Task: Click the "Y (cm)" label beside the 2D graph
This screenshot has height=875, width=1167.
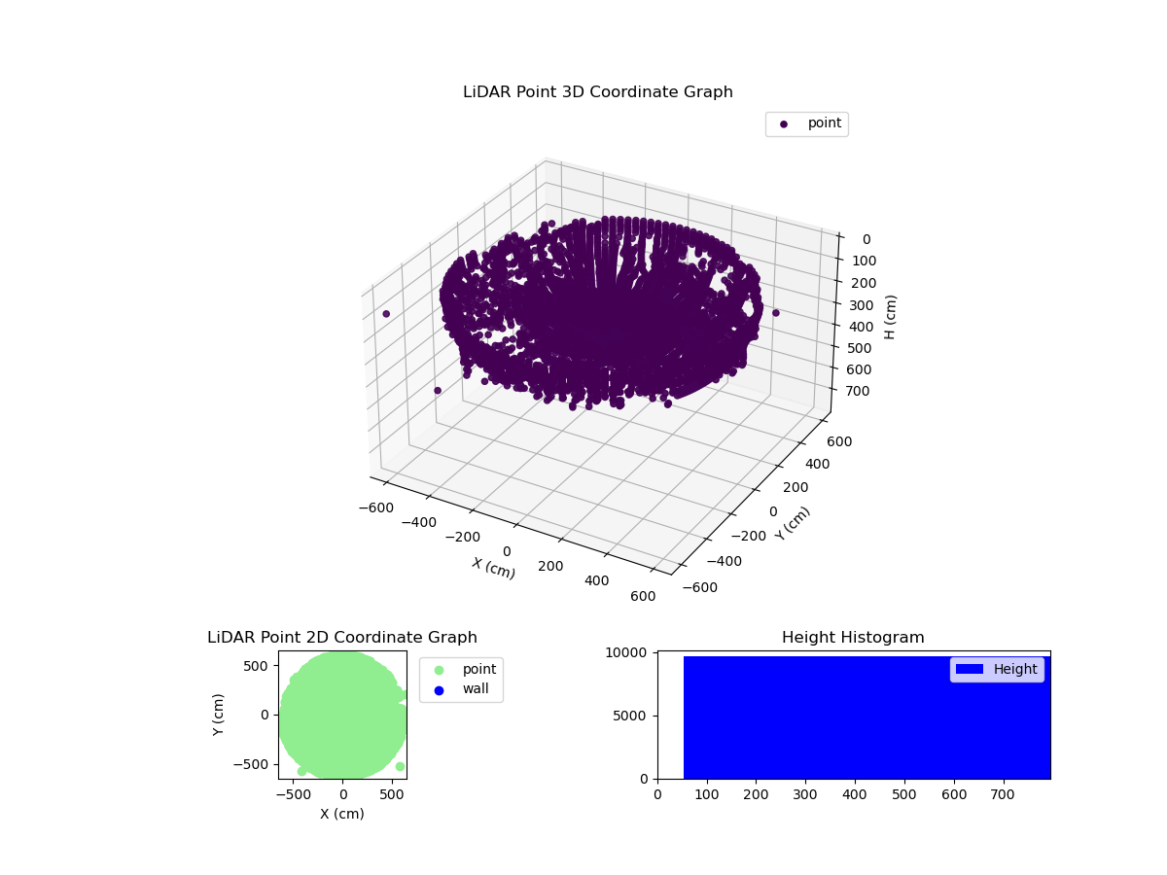Action: 219,715
